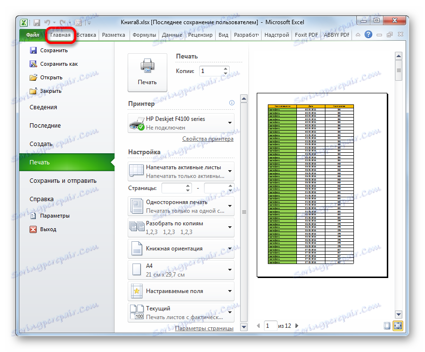Open the HP Deskjet F4100 printer dropdown
Screen dimensions: 425x352
click(x=181, y=123)
